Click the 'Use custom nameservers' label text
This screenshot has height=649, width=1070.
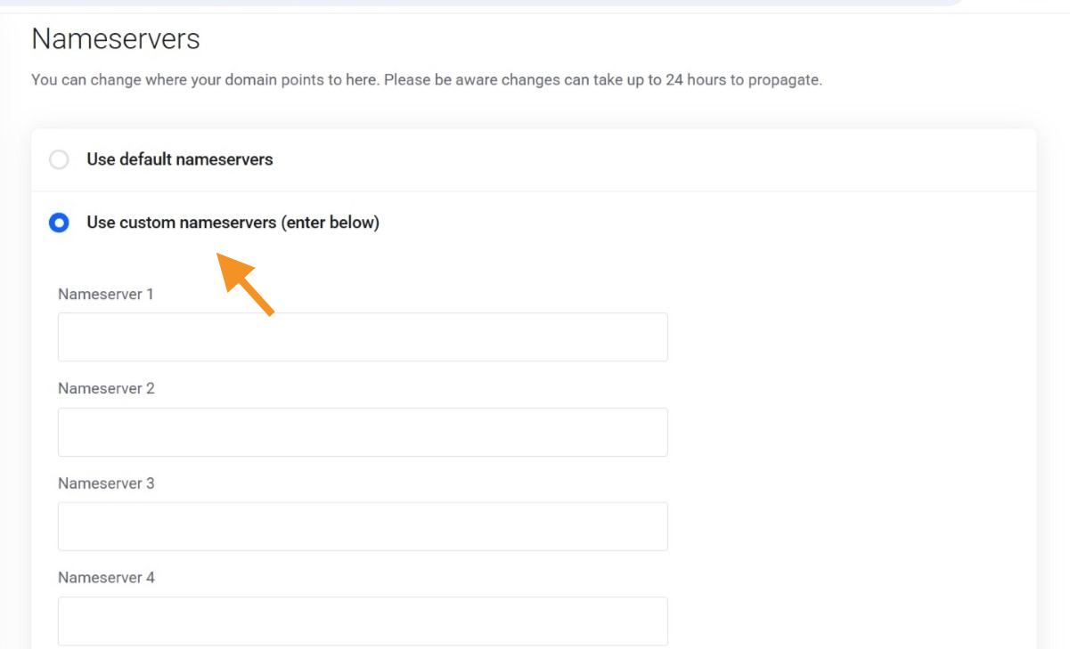click(x=182, y=223)
